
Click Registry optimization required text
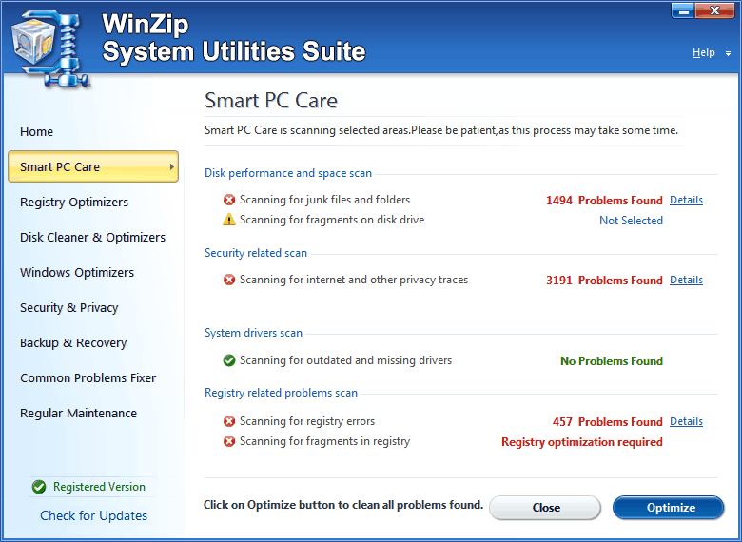coord(582,442)
